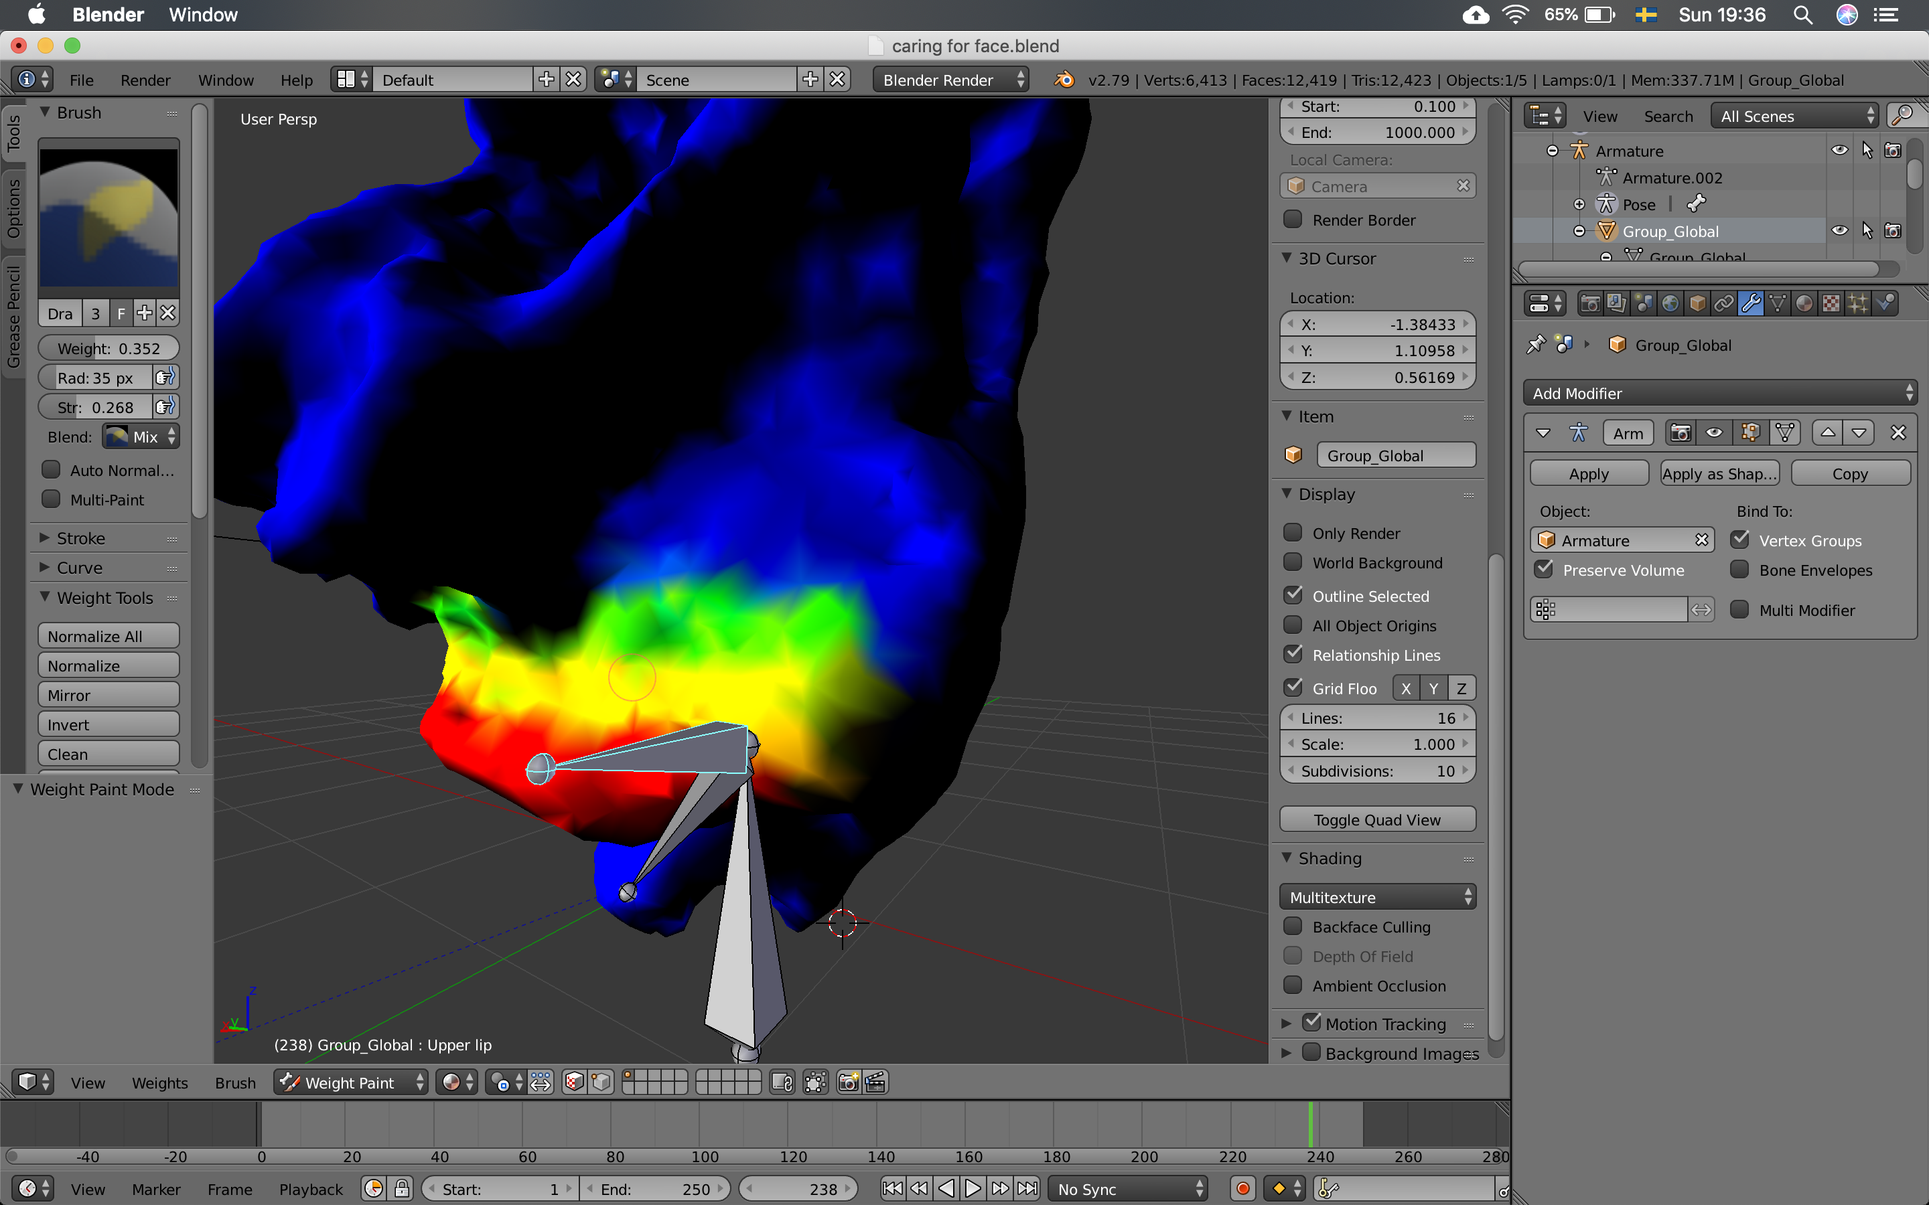The width and height of the screenshot is (1929, 1205).
Task: Open the Particles properties tab
Action: [1858, 304]
